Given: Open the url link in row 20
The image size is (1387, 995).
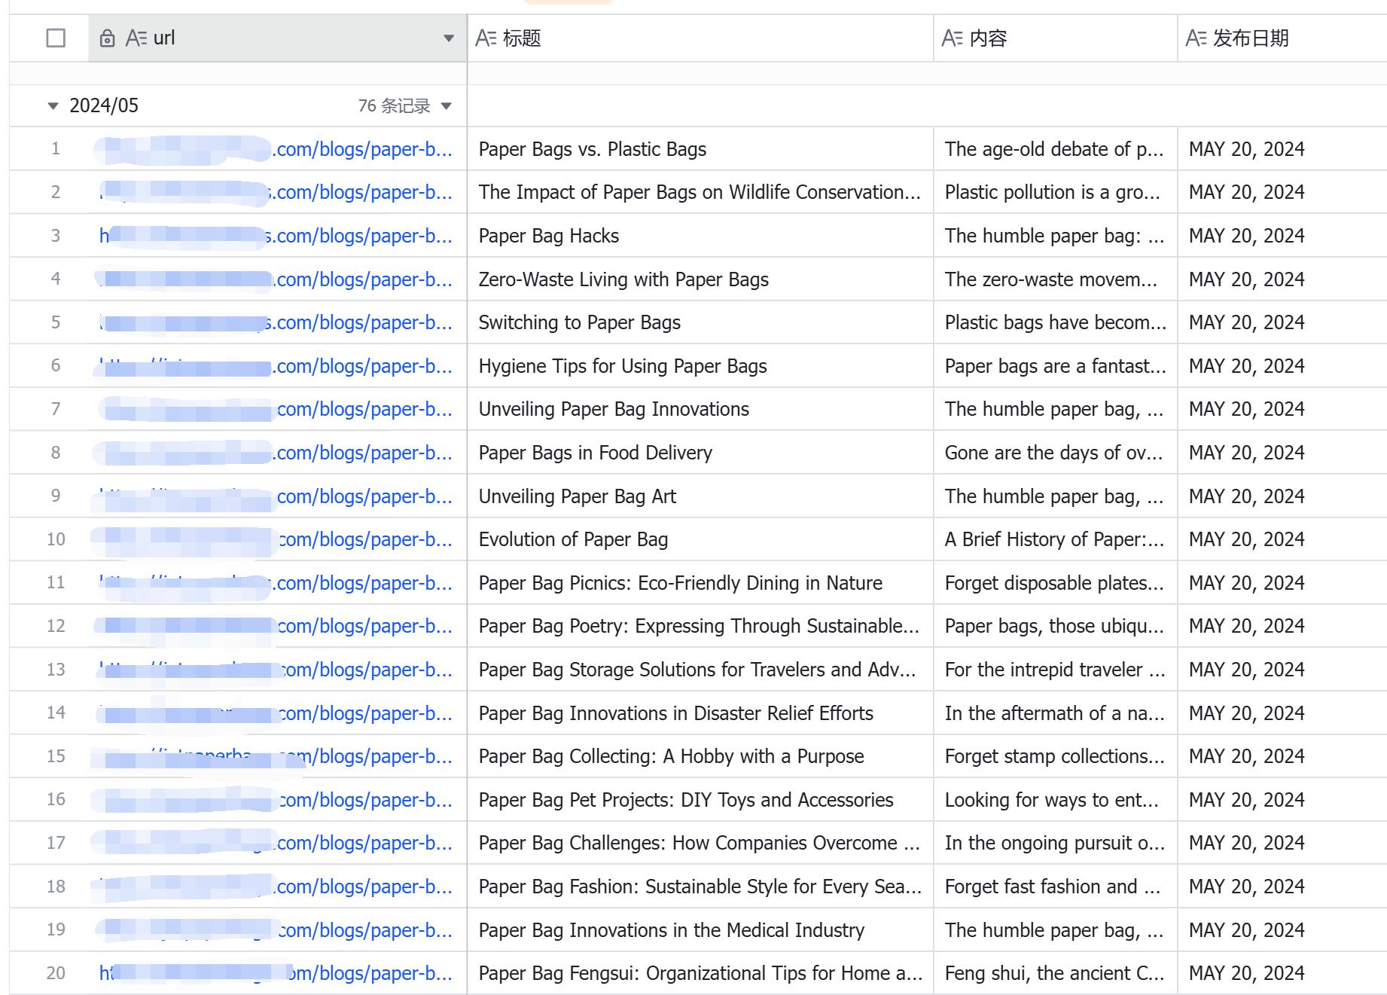Looking at the screenshot, I should coord(369,974).
